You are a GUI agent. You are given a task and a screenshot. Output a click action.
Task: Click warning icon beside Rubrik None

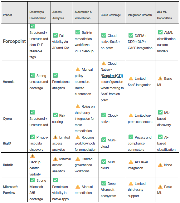point(160,165)
